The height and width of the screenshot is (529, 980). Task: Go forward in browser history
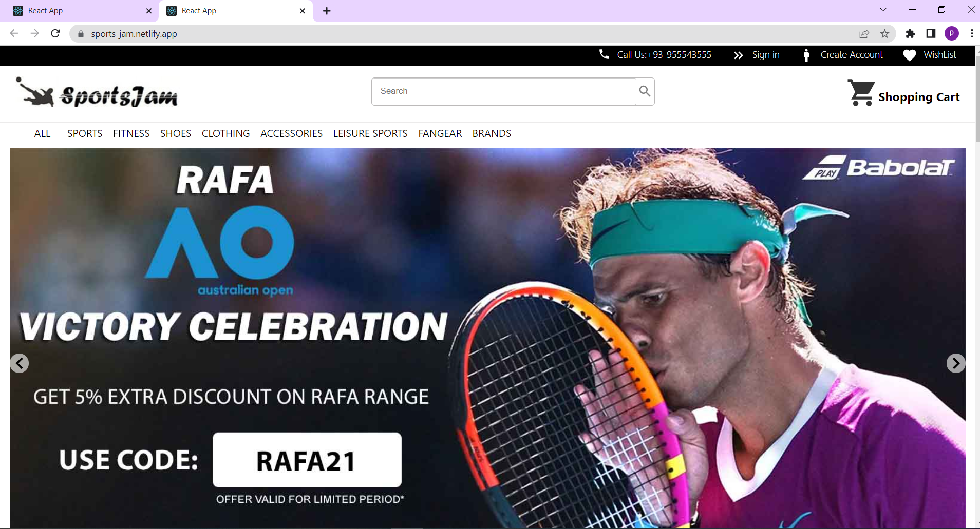coord(34,33)
